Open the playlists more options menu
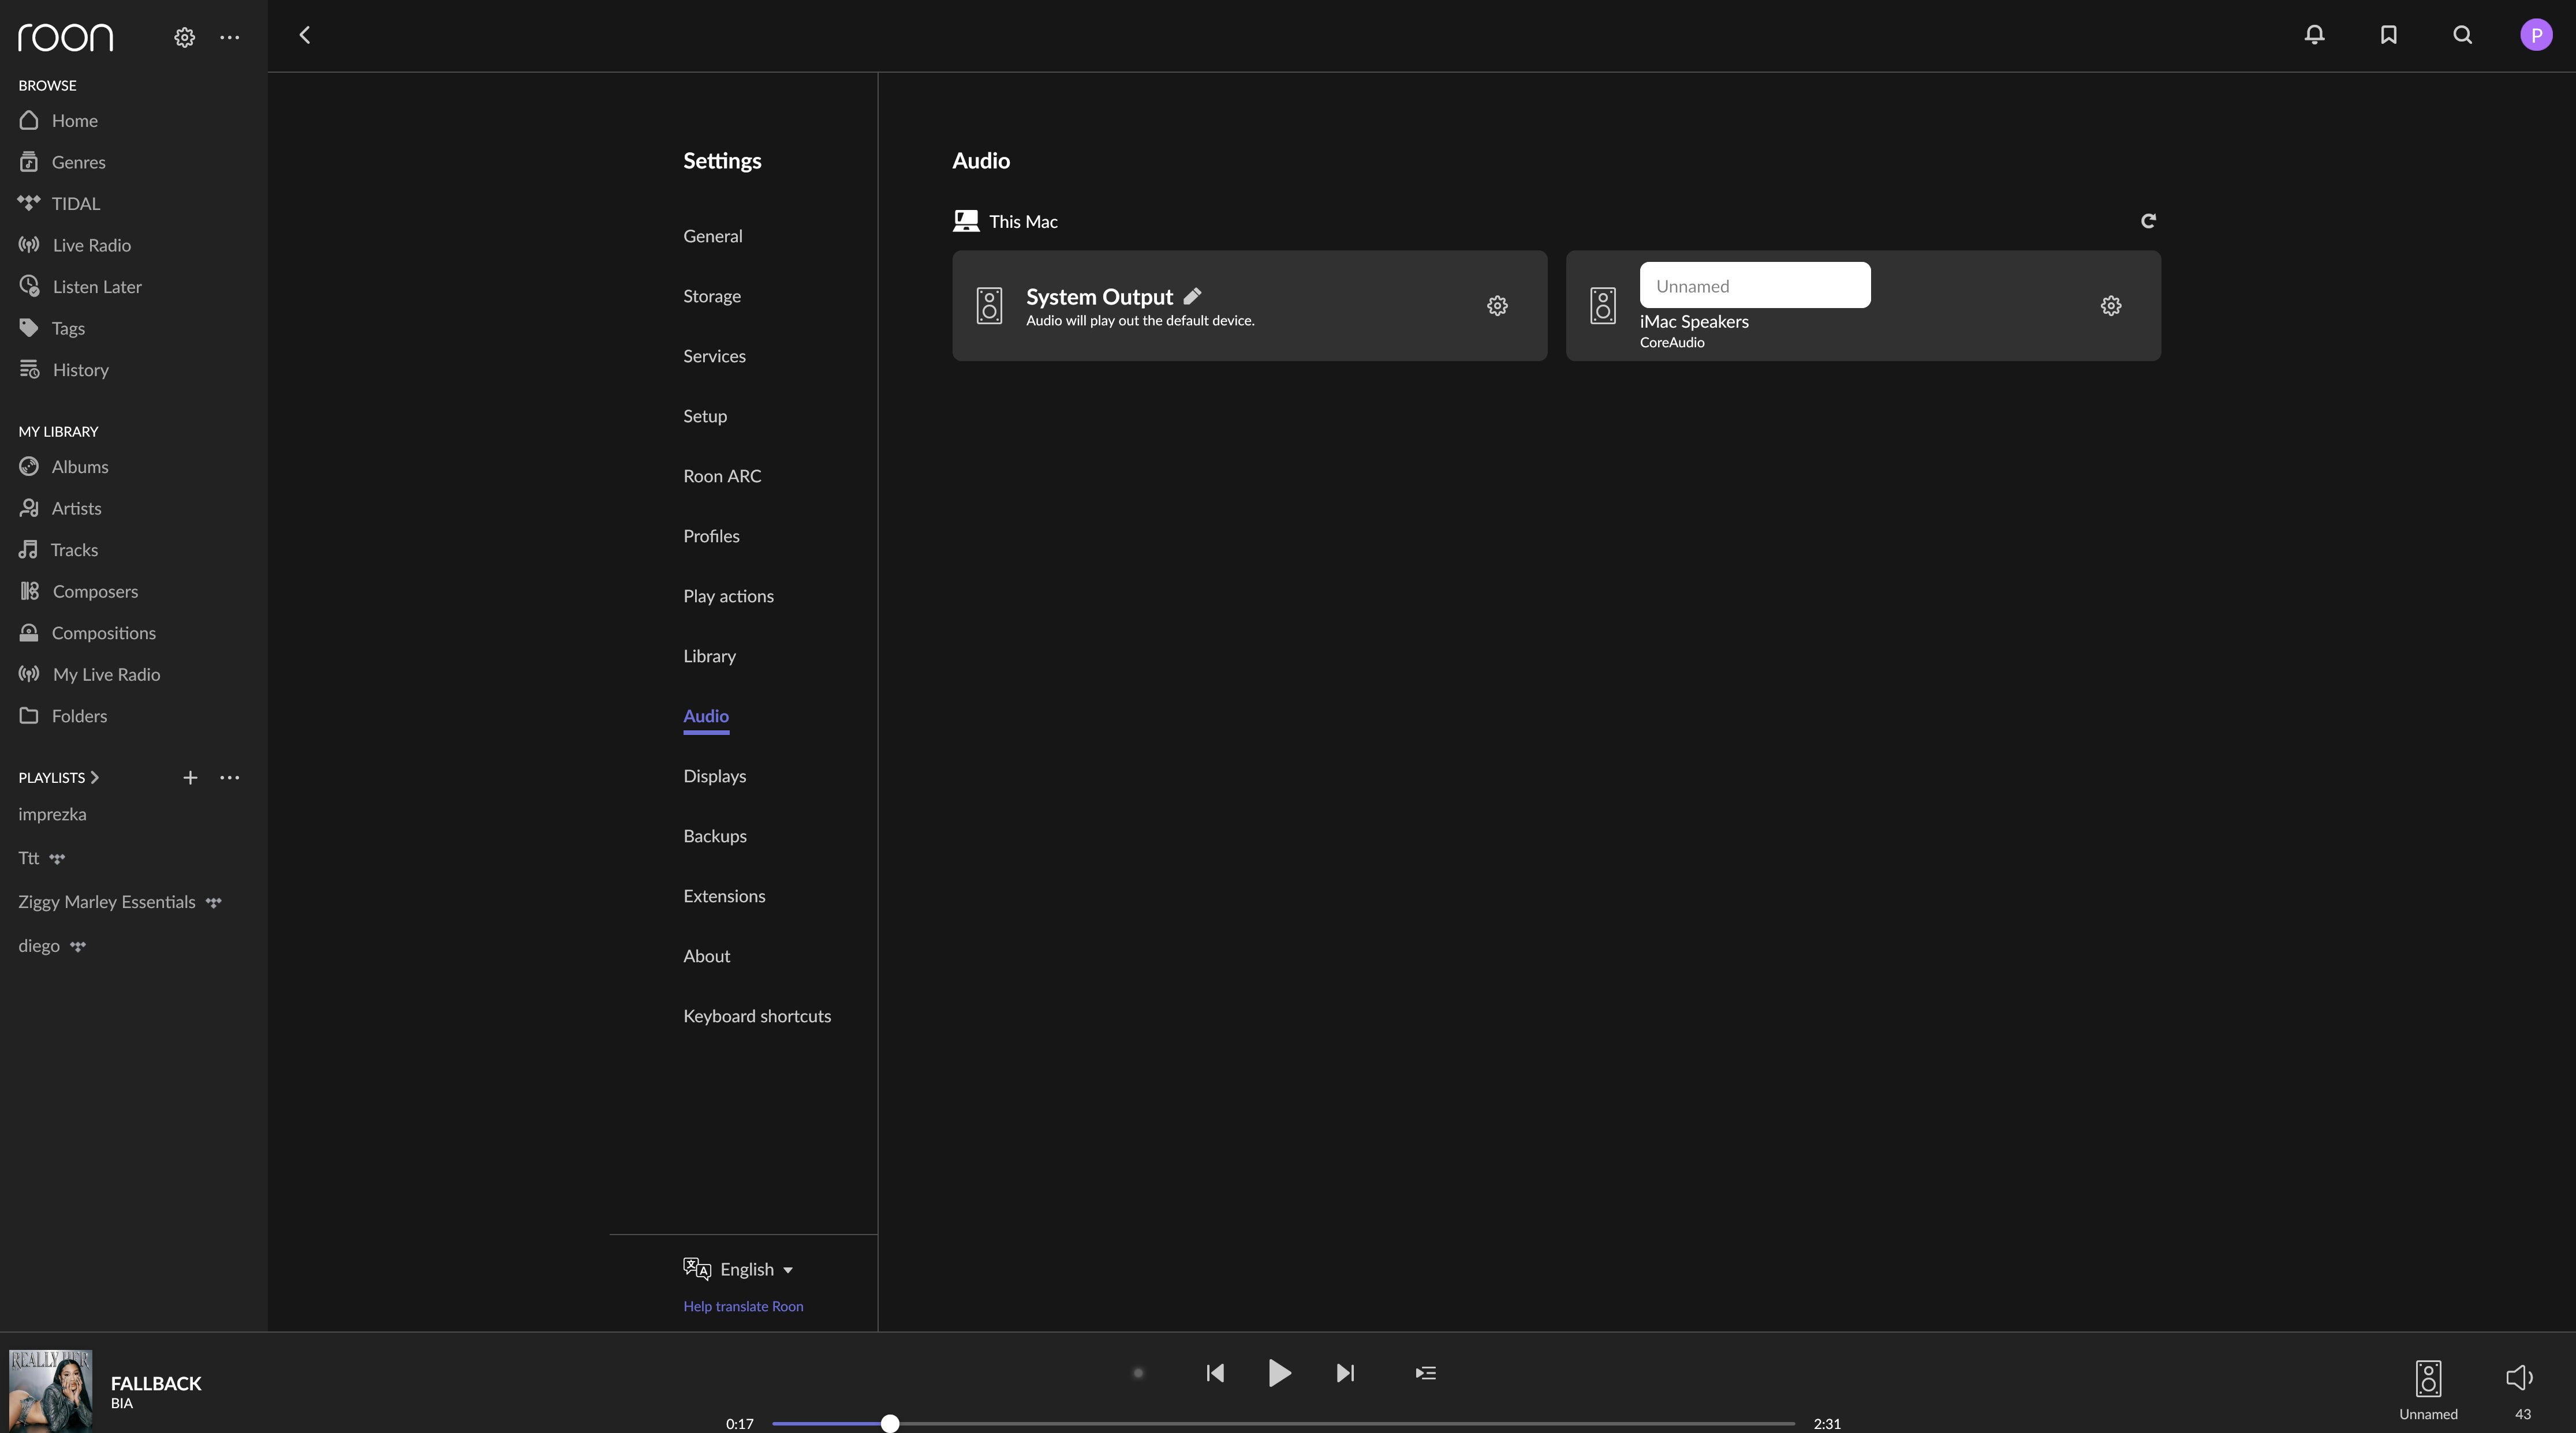2576x1433 pixels. coord(229,778)
